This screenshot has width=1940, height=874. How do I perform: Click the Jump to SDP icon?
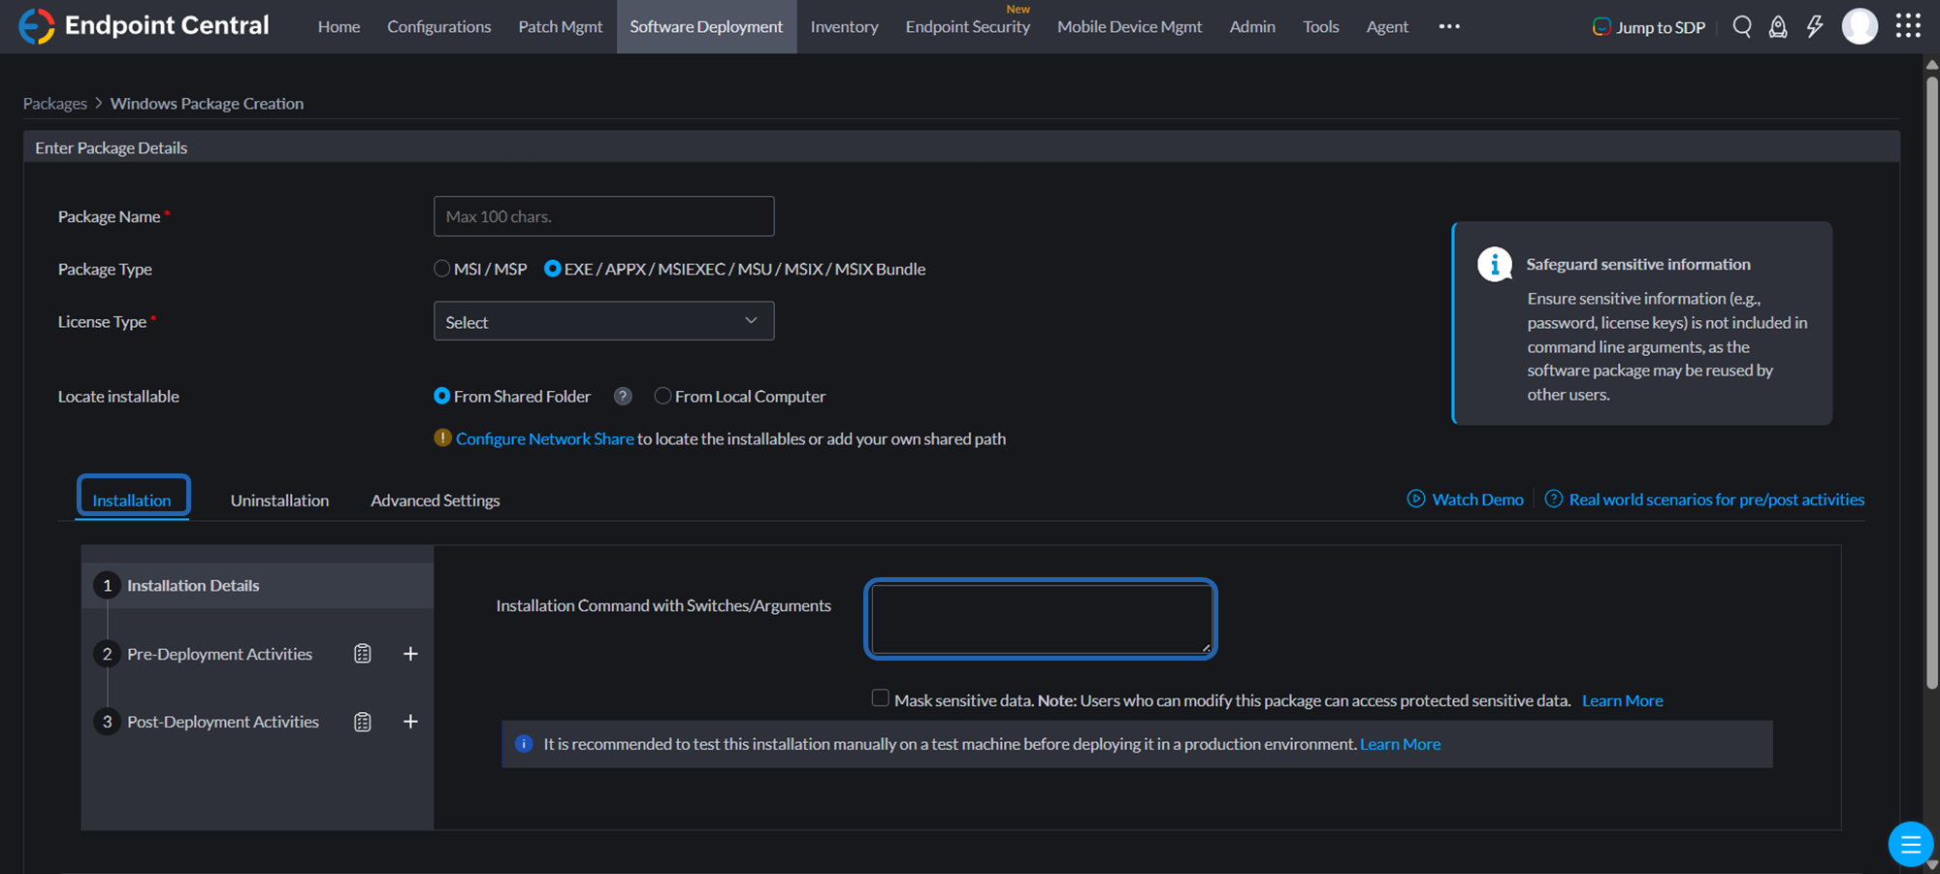pos(1601,26)
